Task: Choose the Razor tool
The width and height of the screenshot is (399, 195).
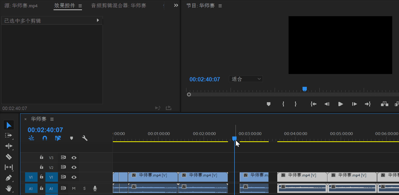Action: tap(9, 157)
